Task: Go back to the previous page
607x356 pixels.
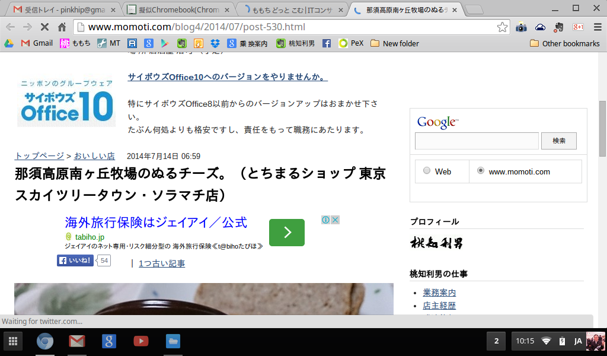Action: (x=11, y=27)
